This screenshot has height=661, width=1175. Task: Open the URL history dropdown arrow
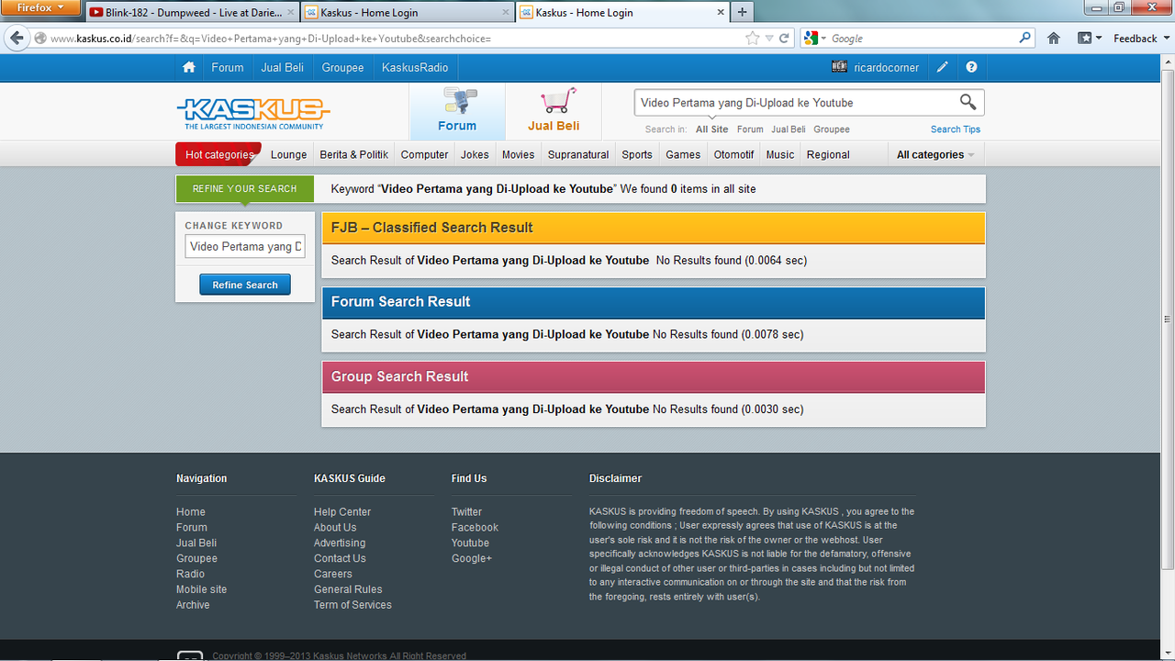[770, 39]
